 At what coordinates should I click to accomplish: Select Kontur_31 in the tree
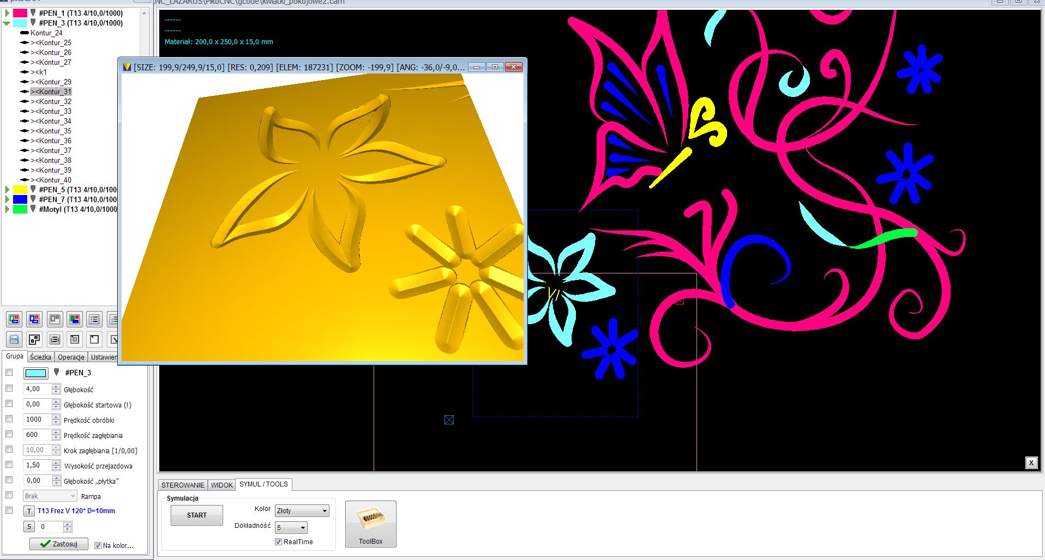pos(51,92)
